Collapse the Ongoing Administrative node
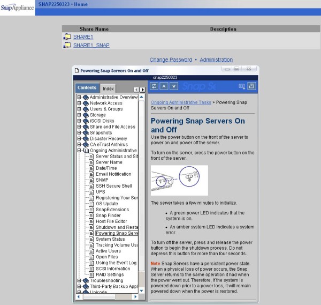321x305 pixels. coord(79,151)
